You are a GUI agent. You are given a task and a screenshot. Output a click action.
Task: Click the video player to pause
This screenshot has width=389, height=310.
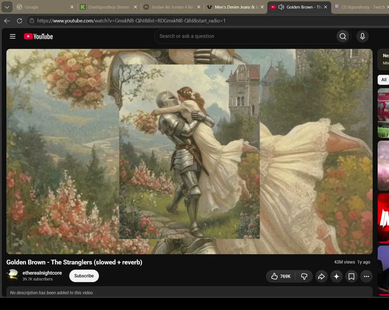tap(189, 151)
